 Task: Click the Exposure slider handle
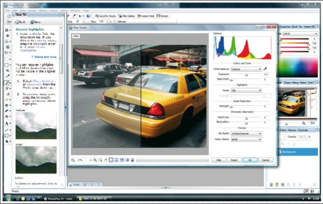246,75
